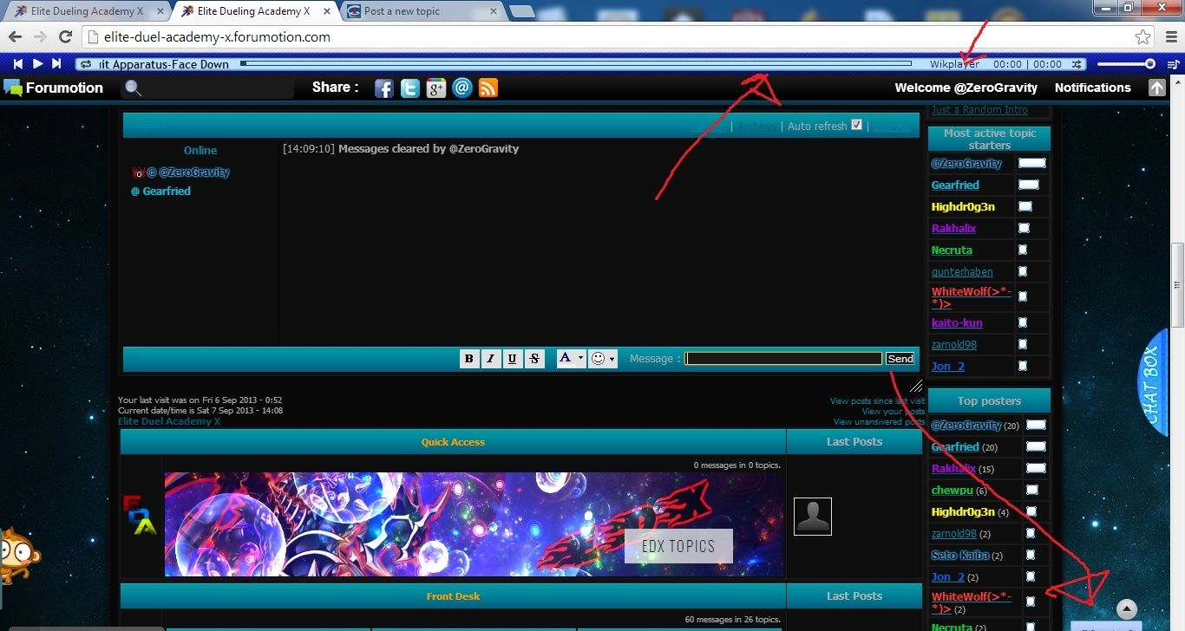Open the chatbox text color dropdown
This screenshot has width=1185, height=631.
tap(571, 358)
